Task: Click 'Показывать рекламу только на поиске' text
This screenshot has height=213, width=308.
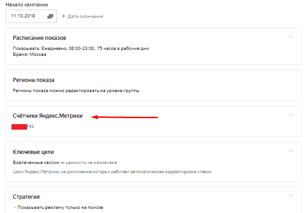Action: [60, 208]
